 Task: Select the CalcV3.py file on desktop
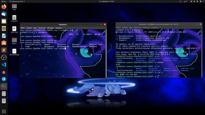pyautogui.click(x=14, y=30)
